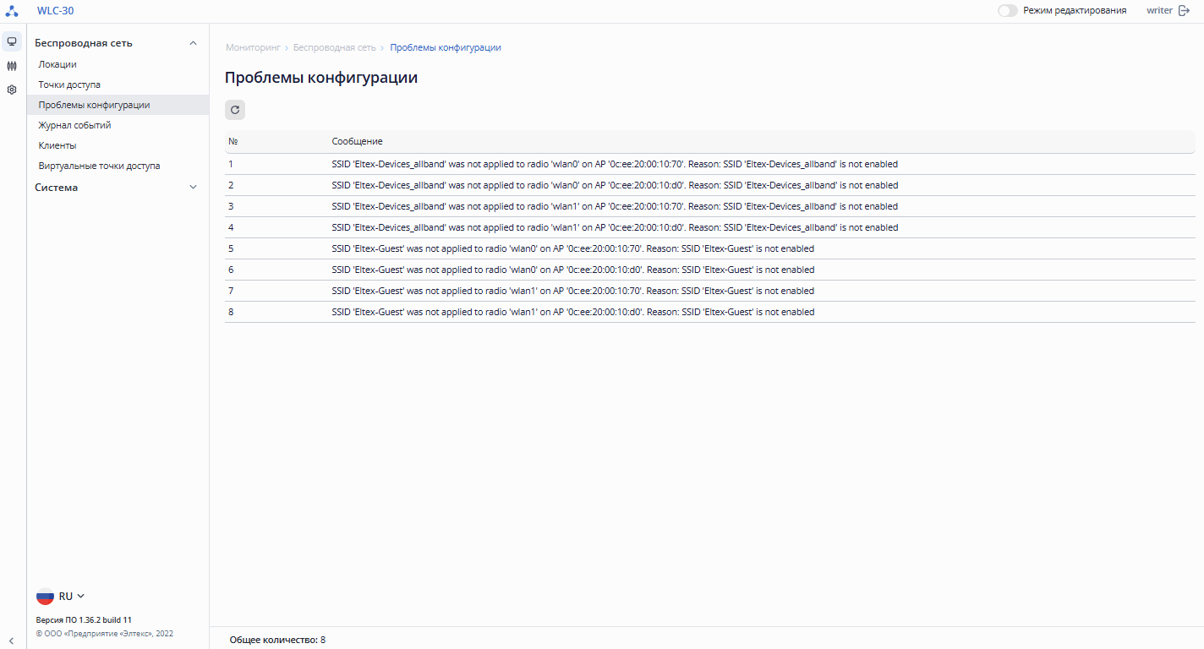The image size is (1204, 649).
Task: Collapse the sidebar with the bottom arrow
Action: pos(12,641)
